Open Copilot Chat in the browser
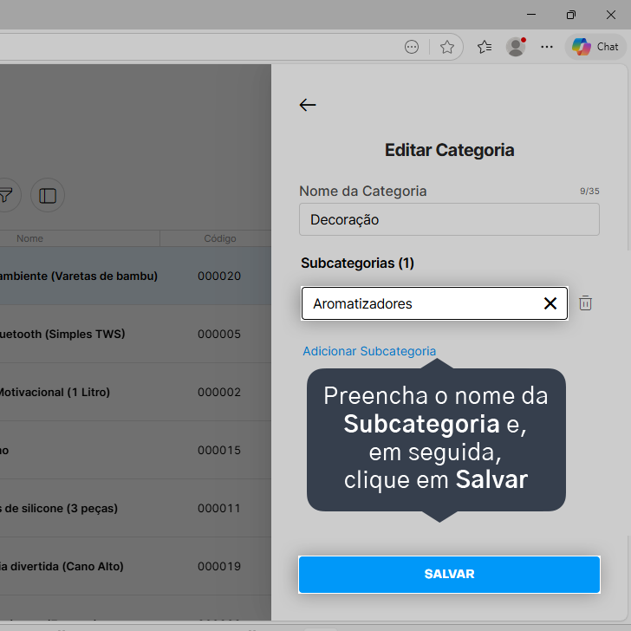Screen dimensions: 631x631 click(x=595, y=47)
